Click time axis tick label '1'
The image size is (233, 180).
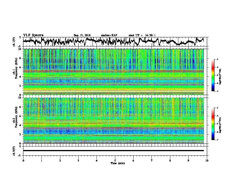(41, 161)
